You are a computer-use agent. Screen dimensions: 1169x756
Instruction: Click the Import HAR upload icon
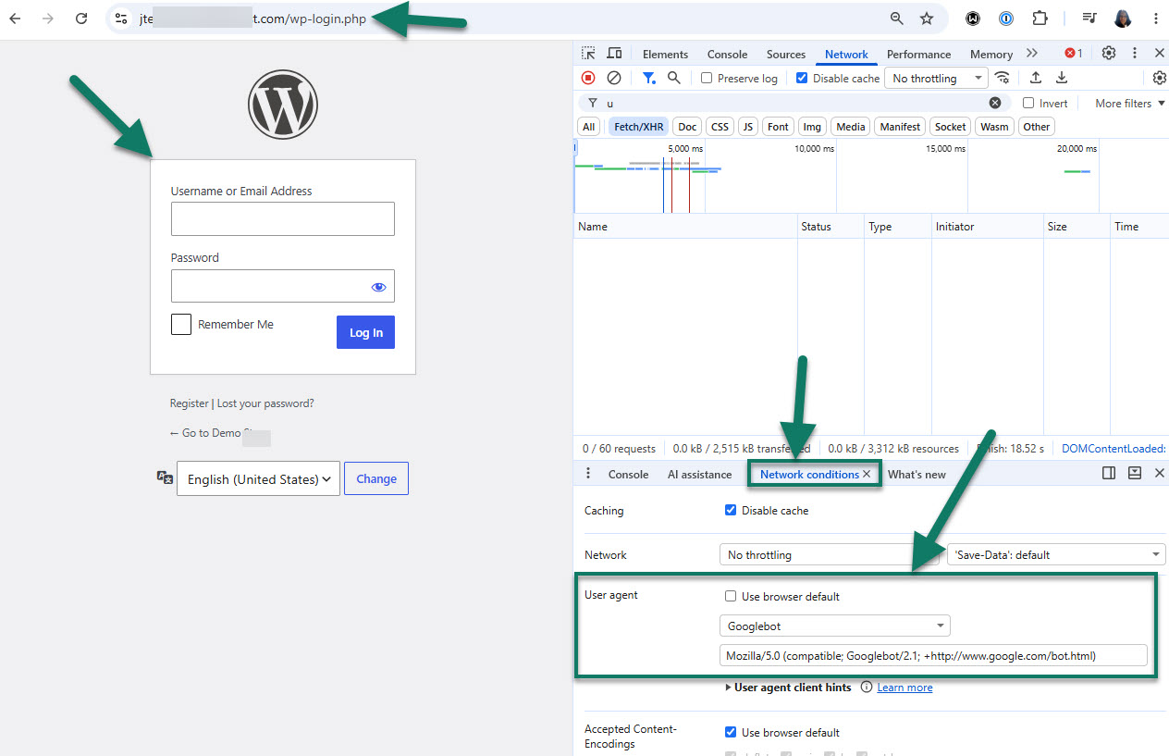tap(1036, 78)
